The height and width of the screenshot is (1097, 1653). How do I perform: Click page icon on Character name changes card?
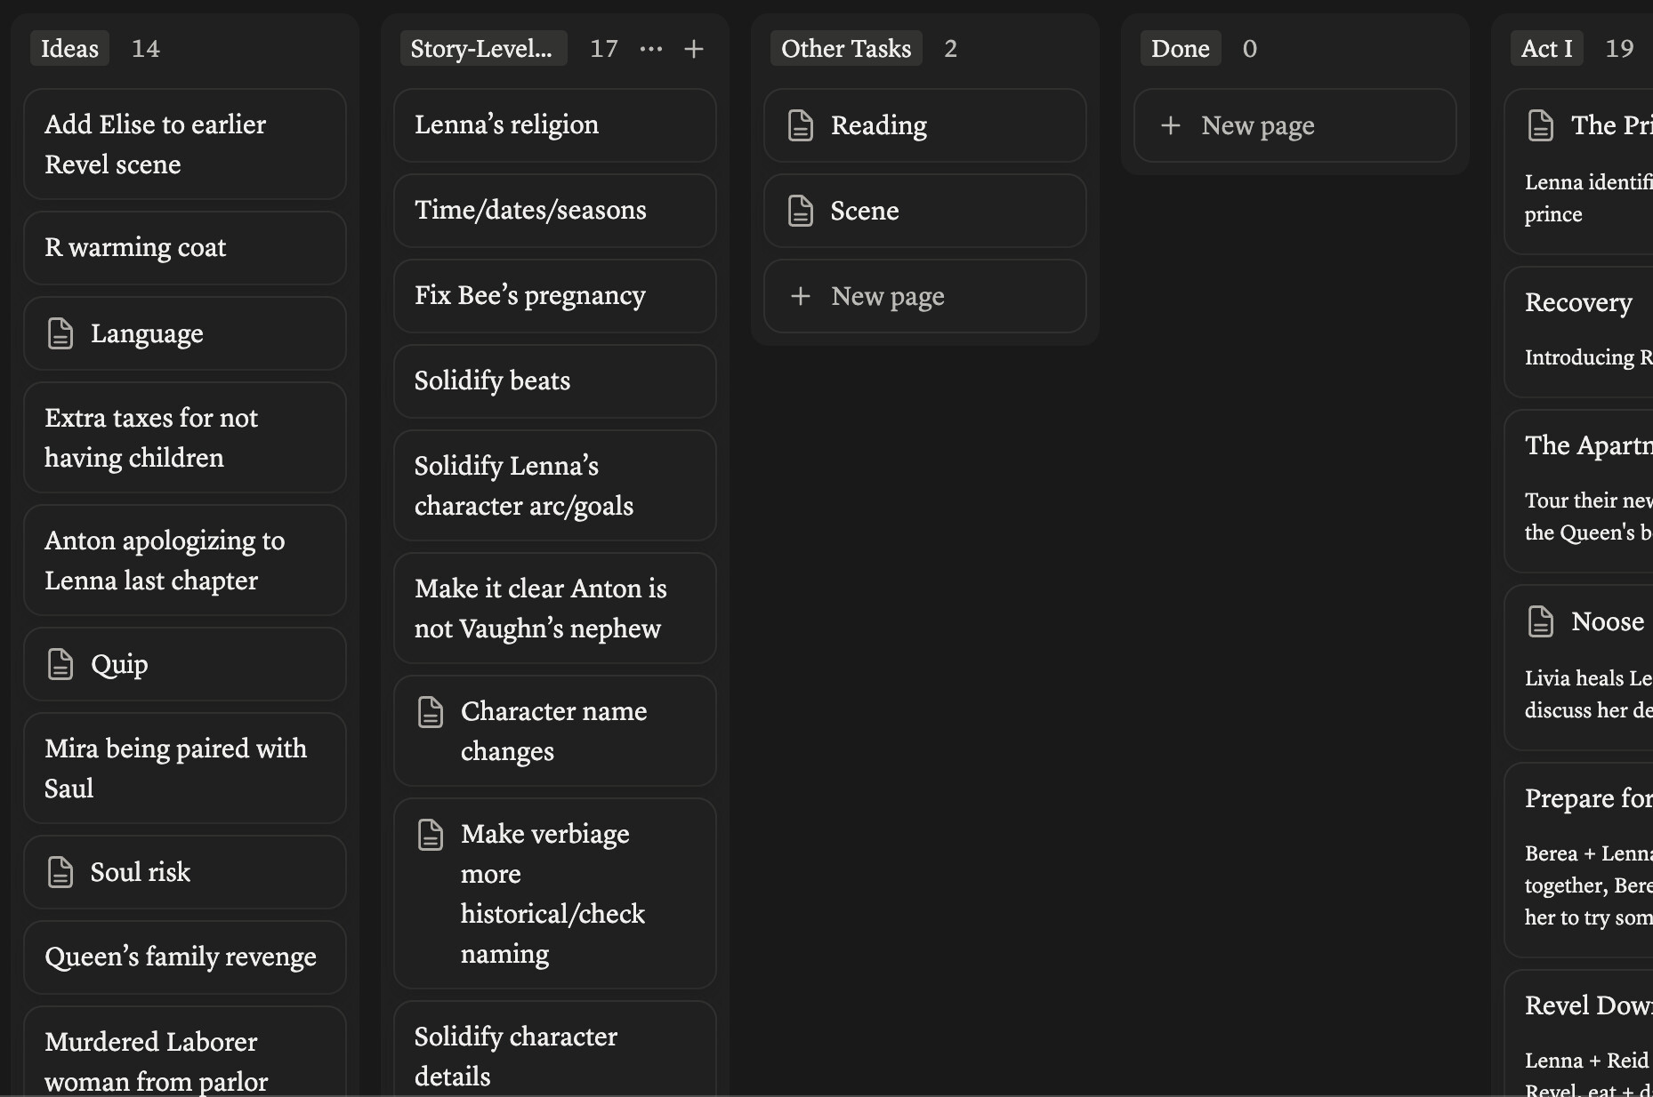point(430,712)
